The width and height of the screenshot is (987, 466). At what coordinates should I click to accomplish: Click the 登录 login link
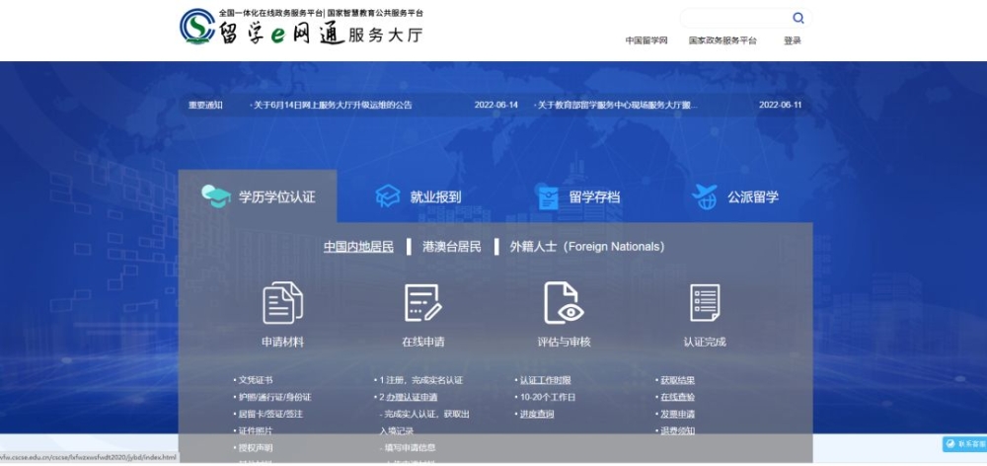coord(793,40)
